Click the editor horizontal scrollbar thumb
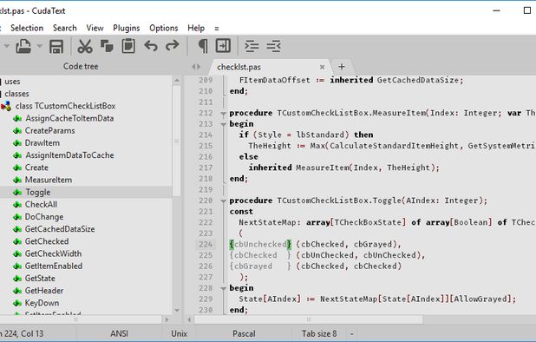The width and height of the screenshot is (536, 342). pos(309,319)
